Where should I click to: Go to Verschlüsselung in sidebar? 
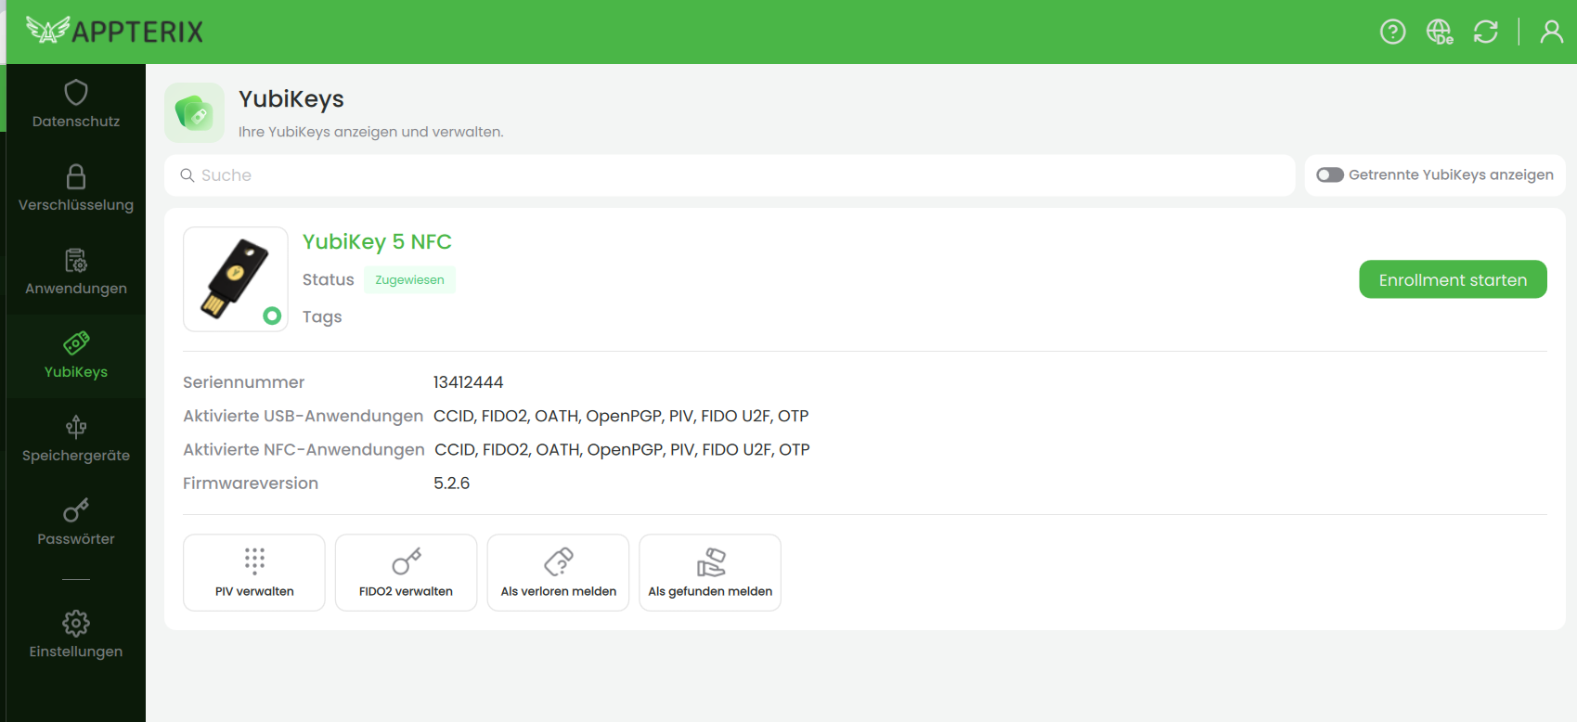tap(76, 188)
